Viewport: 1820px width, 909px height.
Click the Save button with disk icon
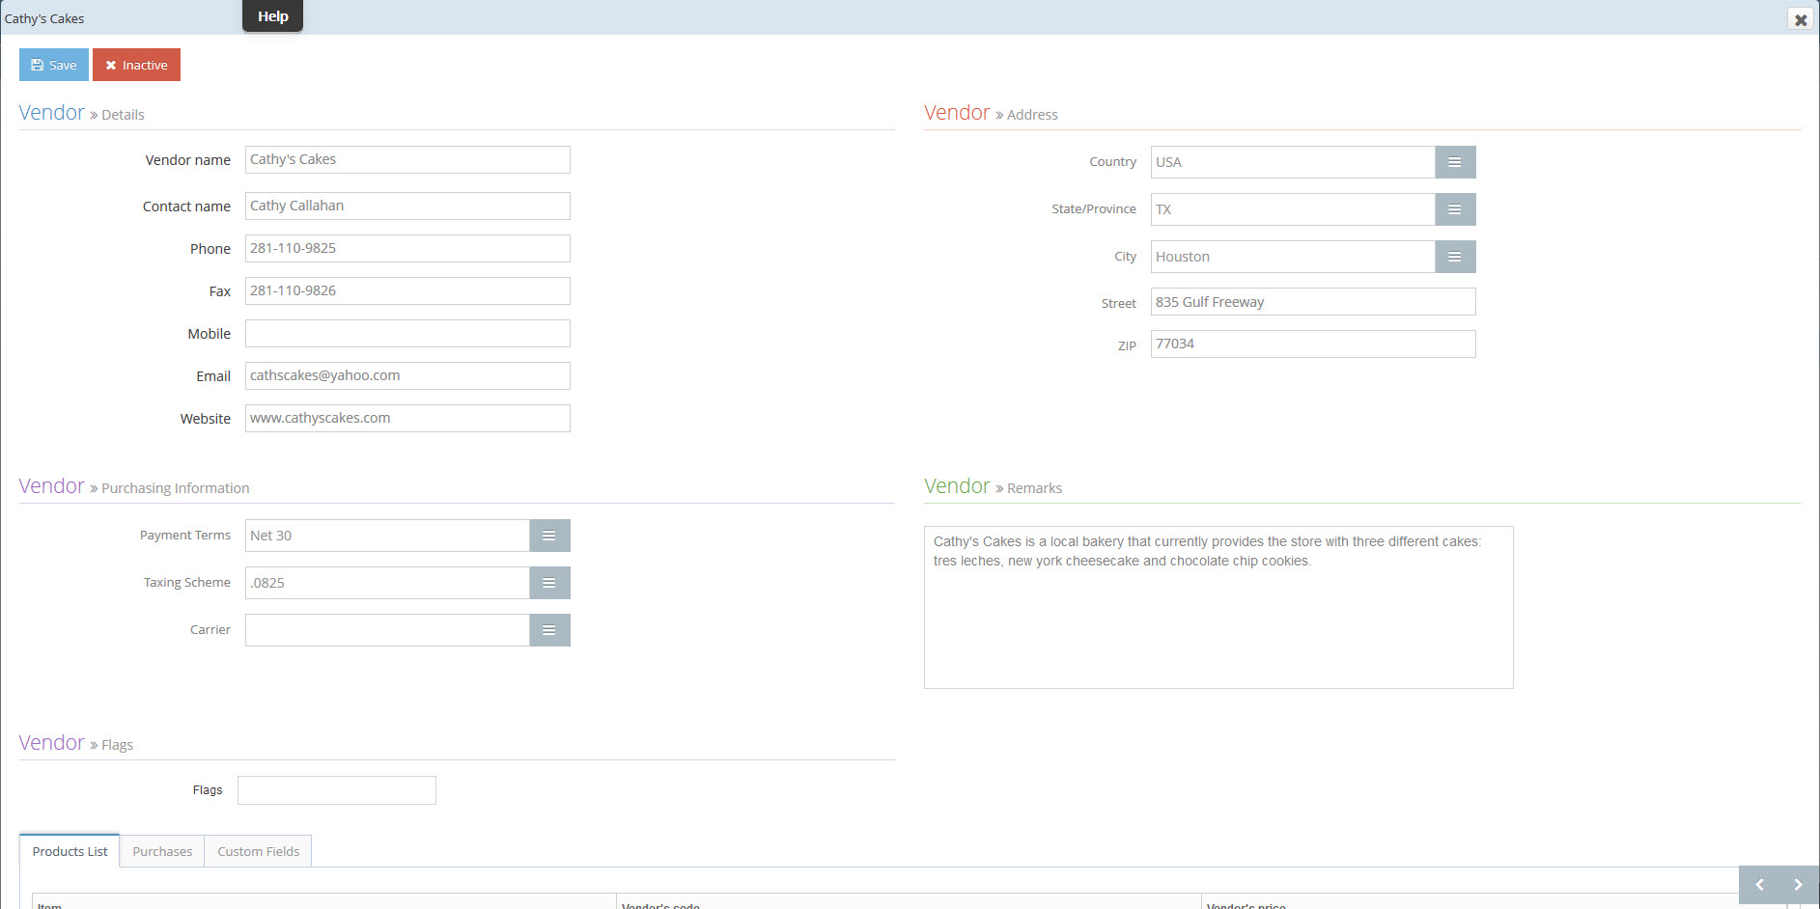[54, 65]
